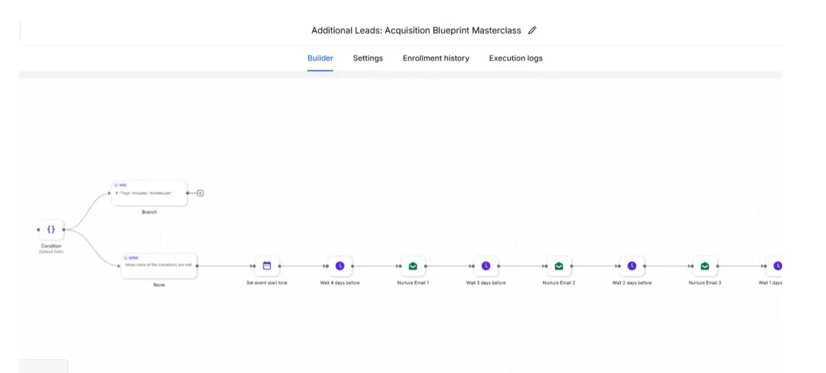826x373 pixels.
Task: Click the 'Nurture Email 3' label
Action: pyautogui.click(x=705, y=283)
